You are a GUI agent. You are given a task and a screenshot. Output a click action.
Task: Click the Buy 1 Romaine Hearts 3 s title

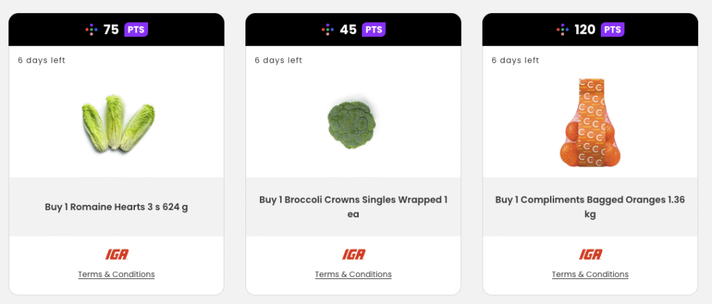[116, 207]
